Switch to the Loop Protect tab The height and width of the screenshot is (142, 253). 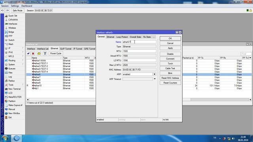[x=122, y=37]
